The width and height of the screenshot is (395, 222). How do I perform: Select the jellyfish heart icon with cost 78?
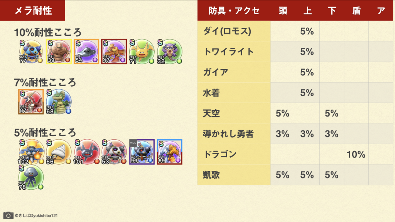(31, 177)
